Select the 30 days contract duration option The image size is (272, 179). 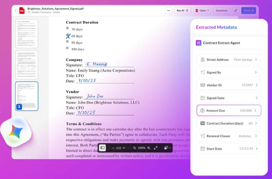(67, 28)
